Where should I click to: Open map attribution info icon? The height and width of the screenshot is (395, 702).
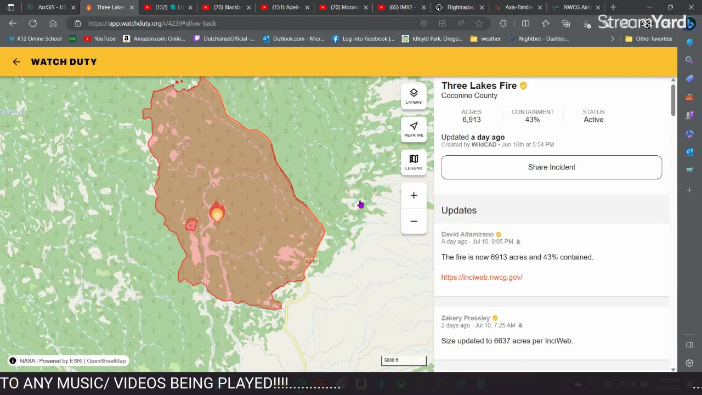pyautogui.click(x=13, y=360)
